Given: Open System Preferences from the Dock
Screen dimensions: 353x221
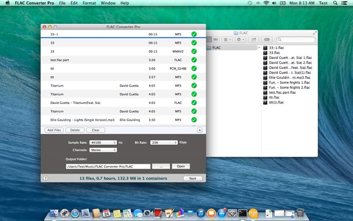Looking at the screenshot, I should 232,213.
